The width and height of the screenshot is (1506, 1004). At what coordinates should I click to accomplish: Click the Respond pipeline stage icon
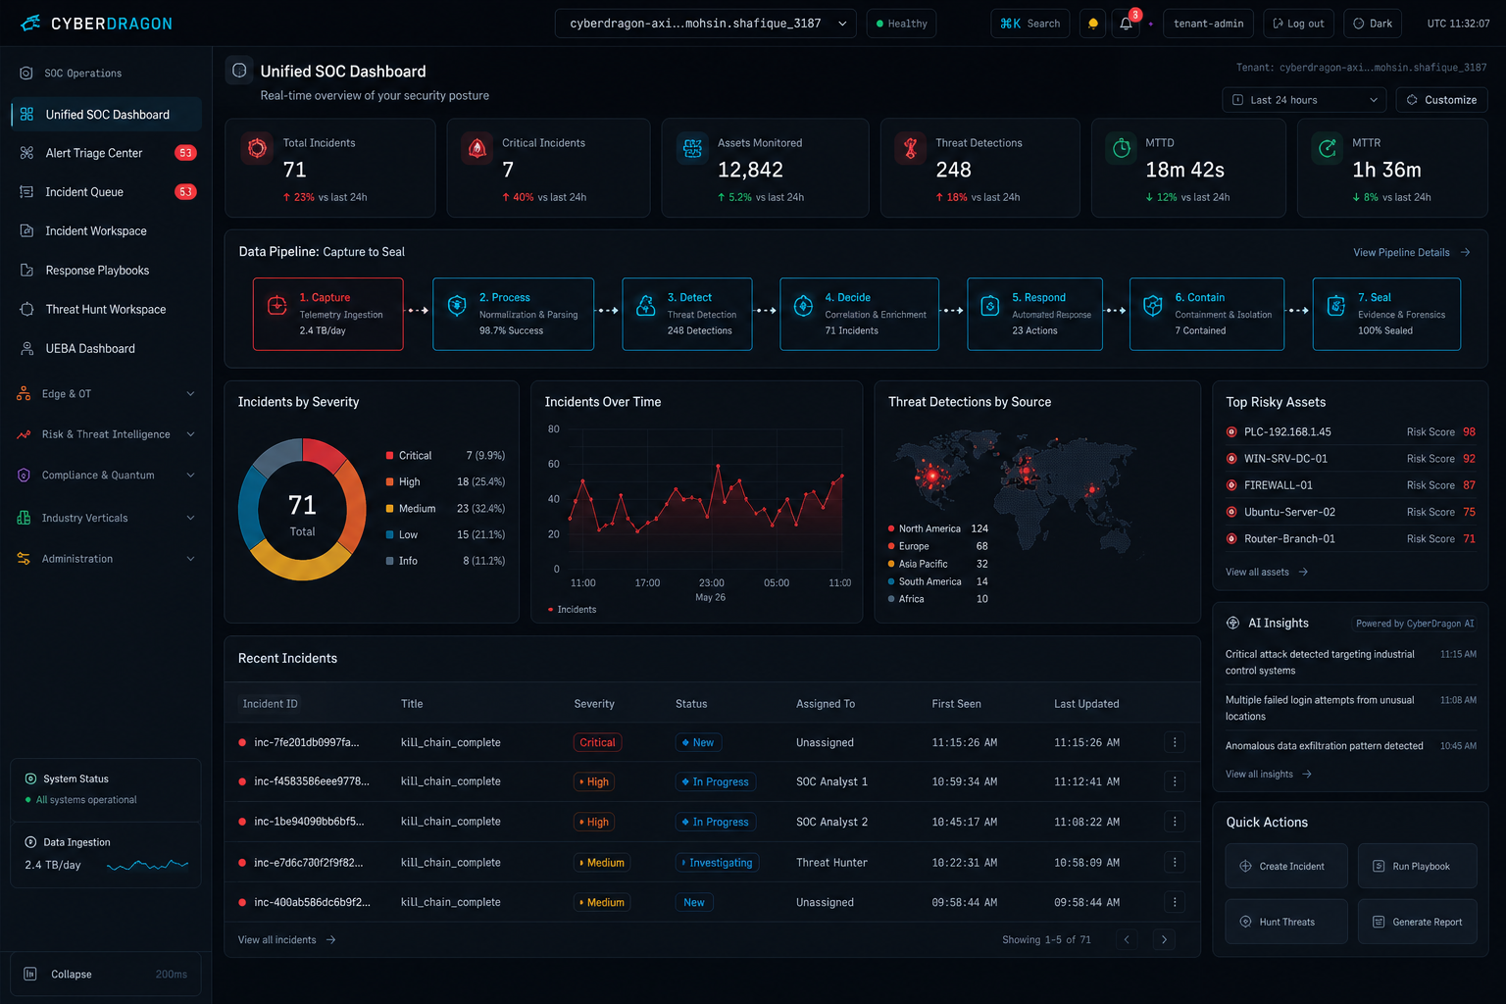[x=990, y=305]
